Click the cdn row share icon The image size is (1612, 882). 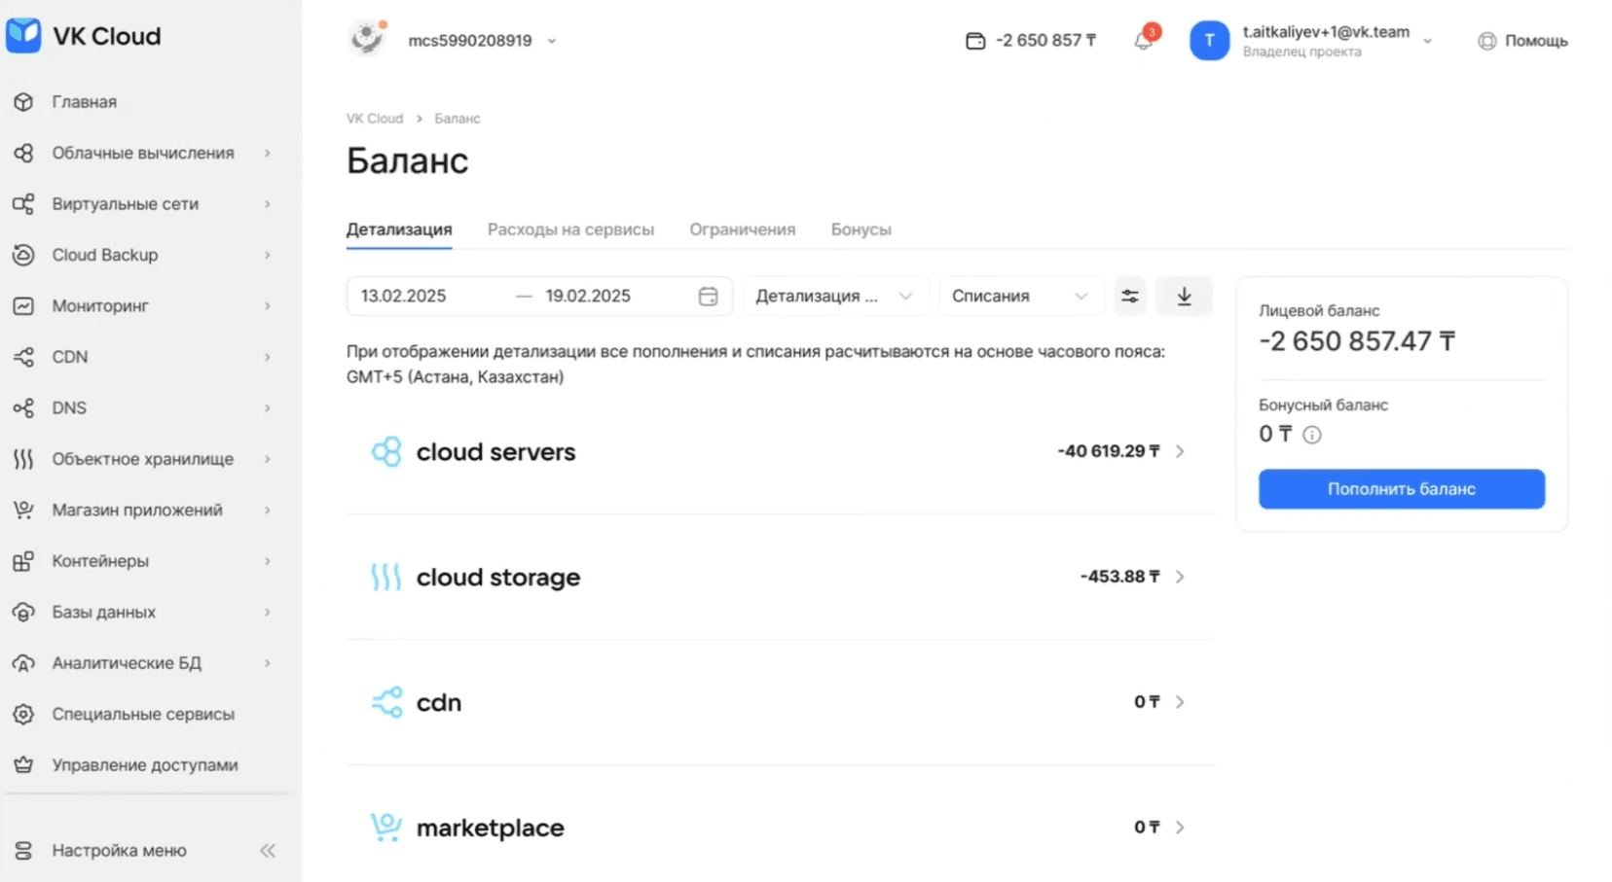pos(386,702)
